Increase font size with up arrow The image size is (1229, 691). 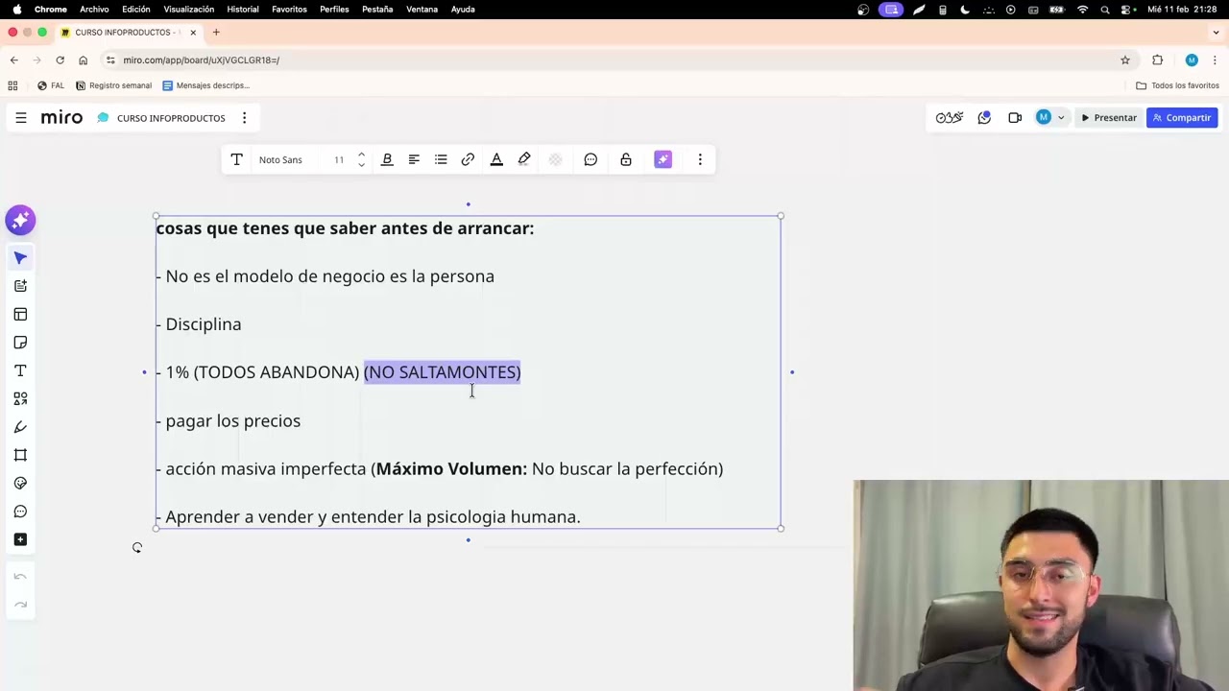coord(361,155)
